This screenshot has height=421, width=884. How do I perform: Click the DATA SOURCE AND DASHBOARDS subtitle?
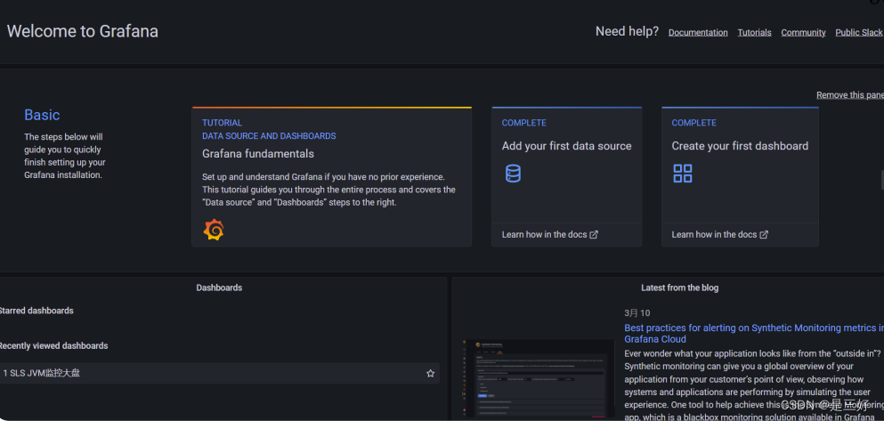click(269, 136)
